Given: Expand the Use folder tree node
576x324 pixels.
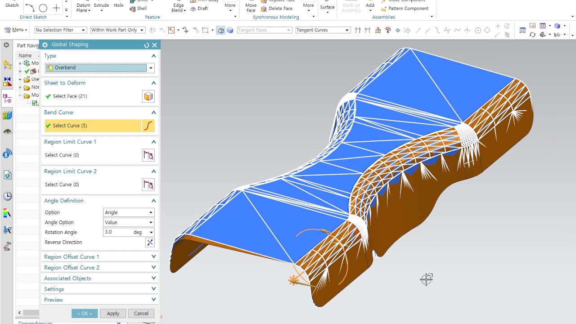Looking at the screenshot, I should pos(20,79).
